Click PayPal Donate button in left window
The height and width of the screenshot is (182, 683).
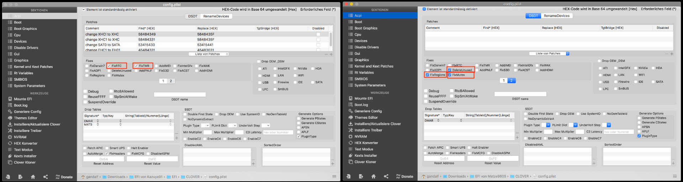[x=64, y=177]
